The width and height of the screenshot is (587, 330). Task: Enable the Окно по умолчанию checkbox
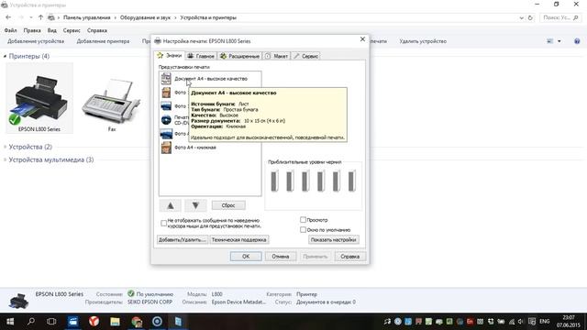coord(303,230)
